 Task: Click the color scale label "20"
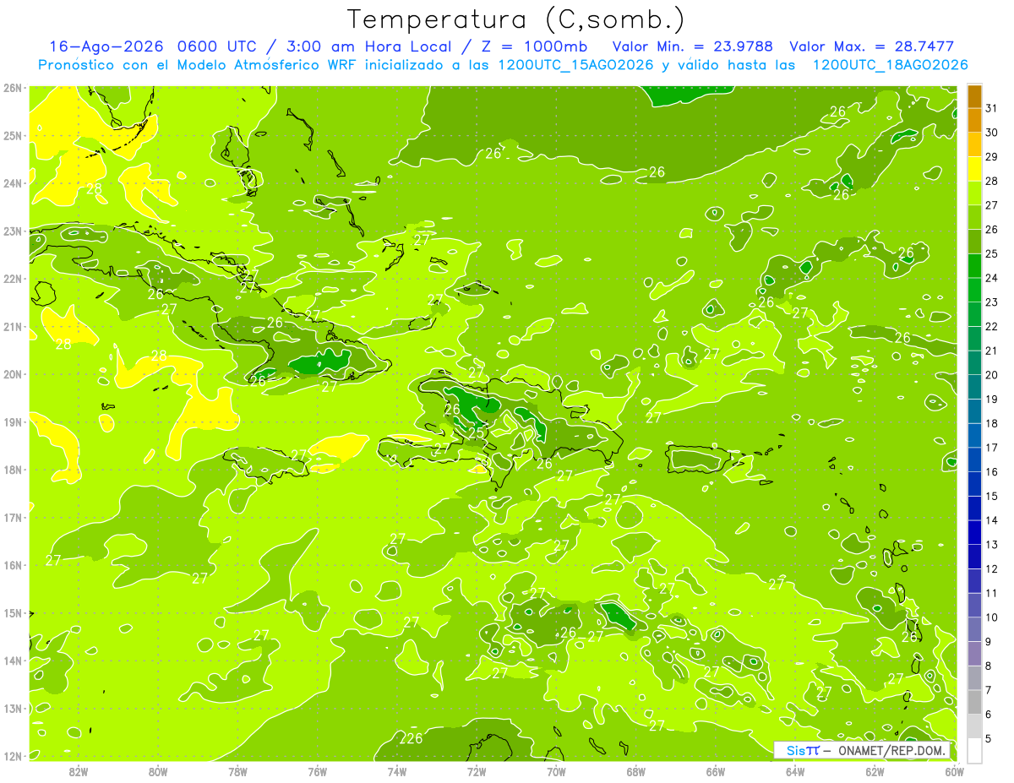992,375
